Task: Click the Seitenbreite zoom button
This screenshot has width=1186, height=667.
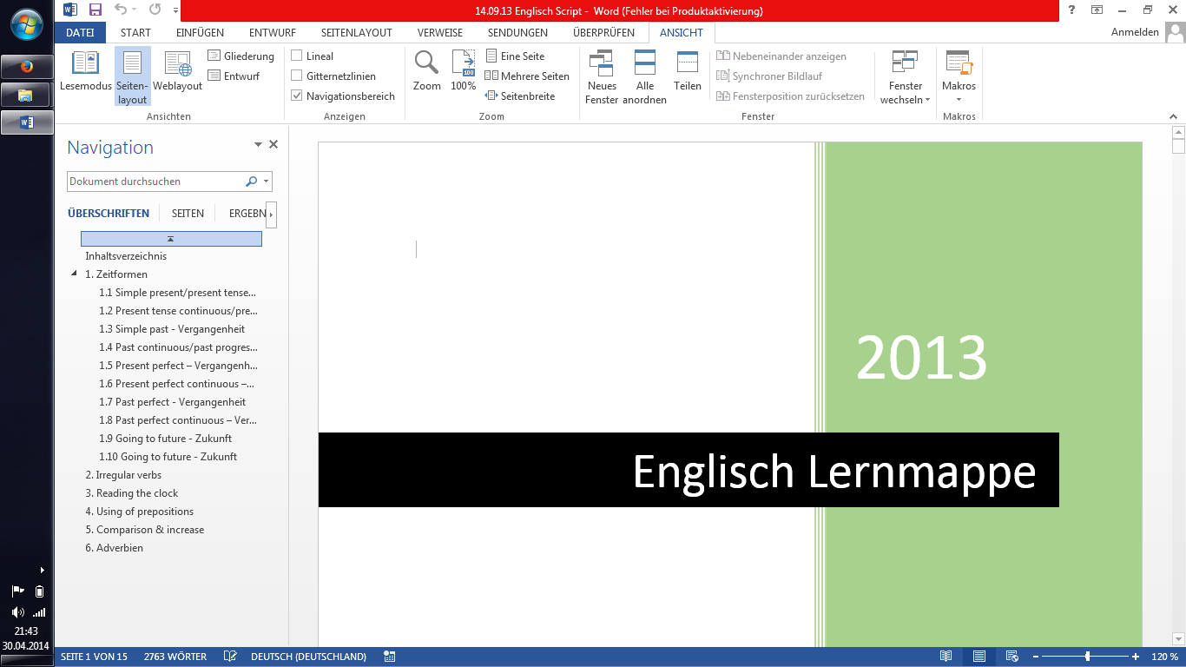Action: pos(520,96)
